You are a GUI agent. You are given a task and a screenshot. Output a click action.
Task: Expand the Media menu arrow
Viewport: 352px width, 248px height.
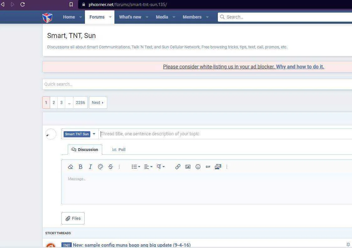click(174, 17)
